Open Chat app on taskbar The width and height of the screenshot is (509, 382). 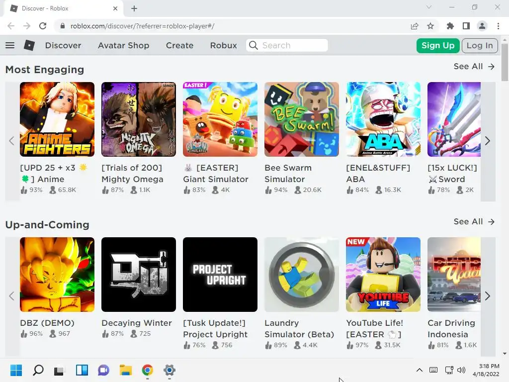click(103, 370)
